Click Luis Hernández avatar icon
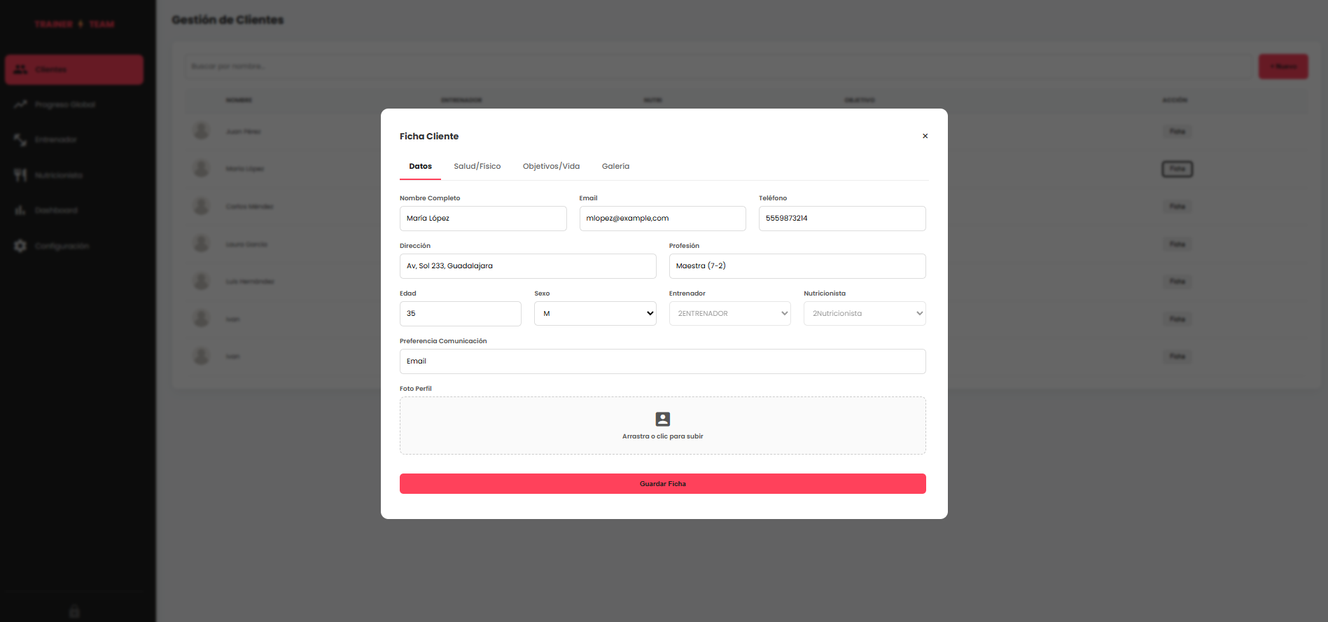This screenshot has height=622, width=1328. pyautogui.click(x=202, y=282)
